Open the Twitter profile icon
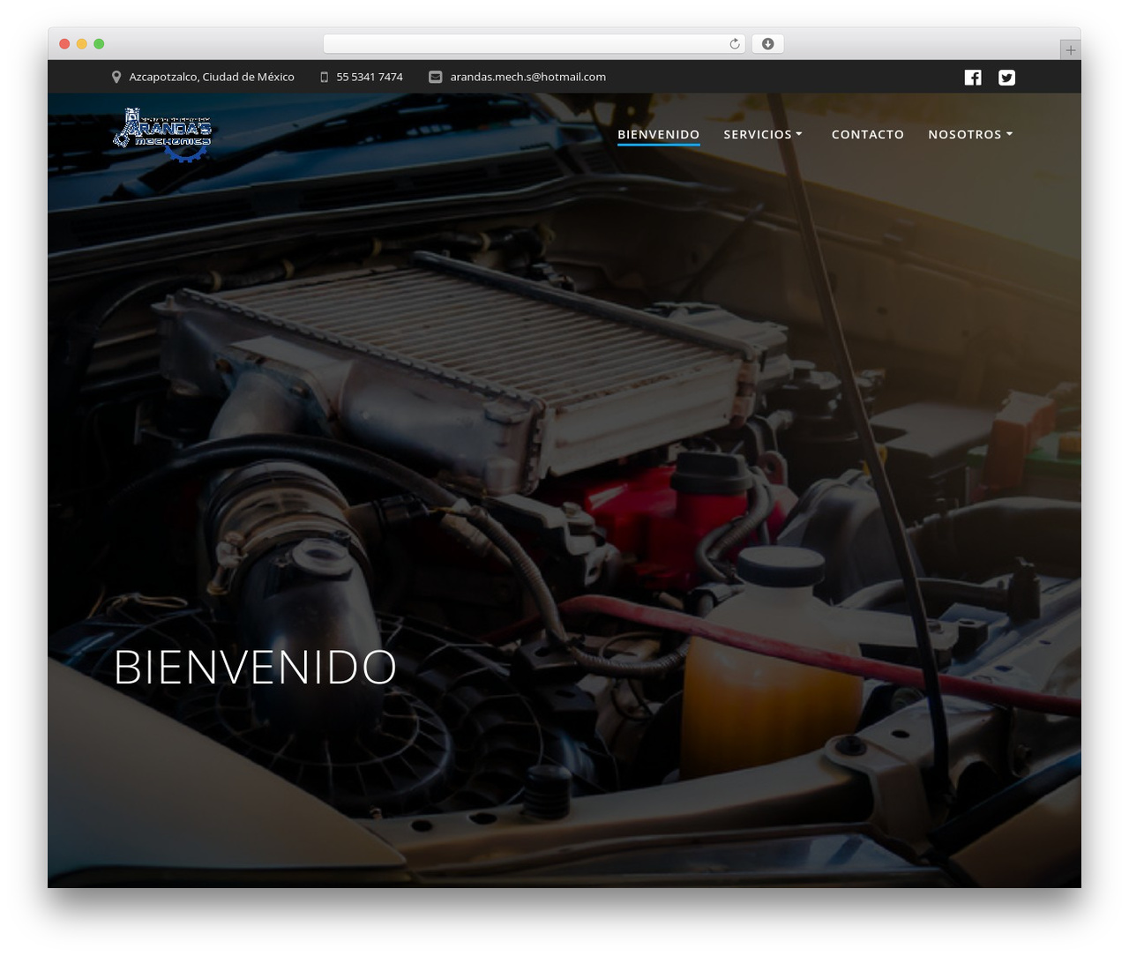 pos(1006,78)
